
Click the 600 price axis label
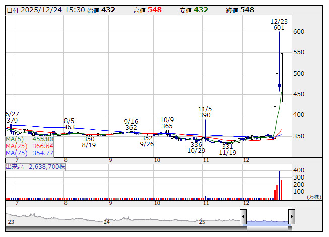[x=300, y=32]
